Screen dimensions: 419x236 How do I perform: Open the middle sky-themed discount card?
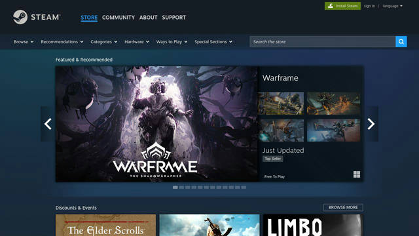pos(209,225)
